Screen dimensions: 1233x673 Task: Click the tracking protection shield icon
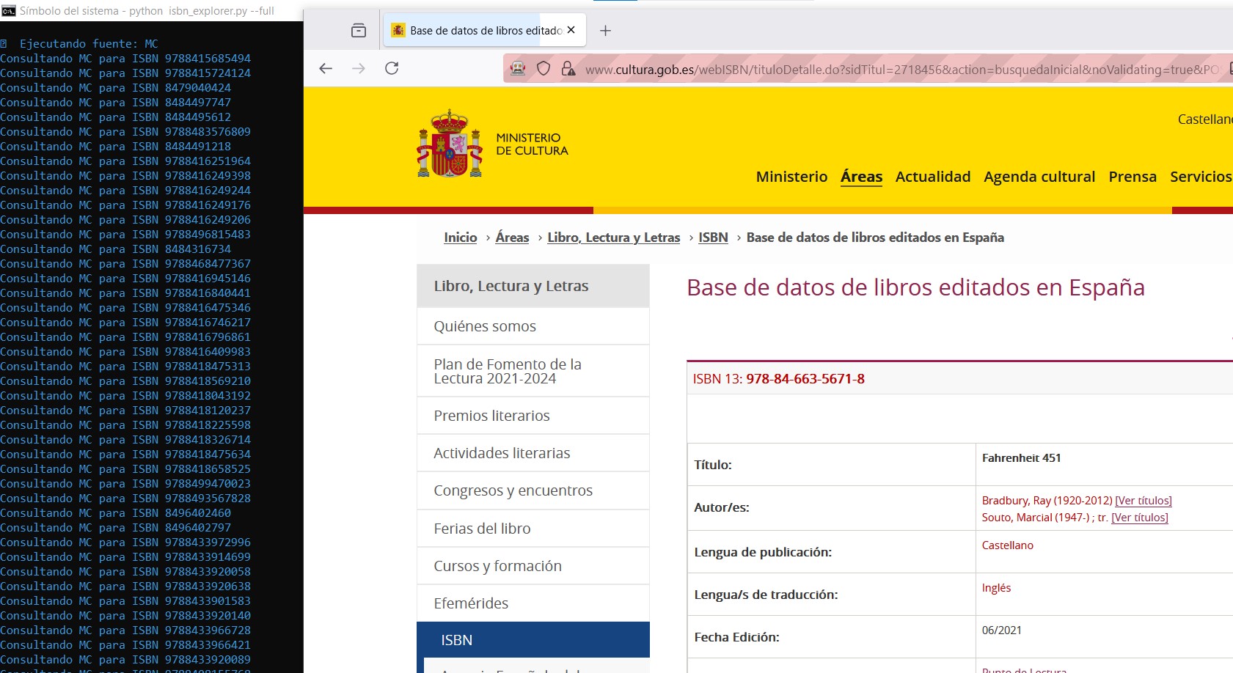(x=544, y=68)
